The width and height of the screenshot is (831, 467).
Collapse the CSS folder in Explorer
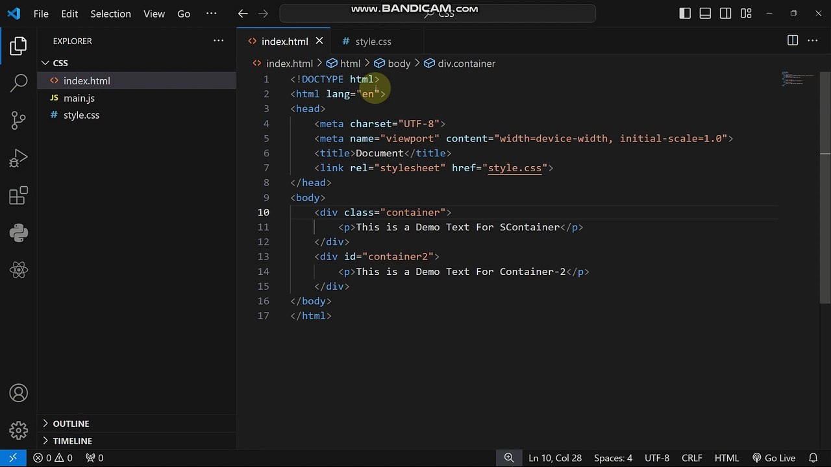[x=60, y=63]
